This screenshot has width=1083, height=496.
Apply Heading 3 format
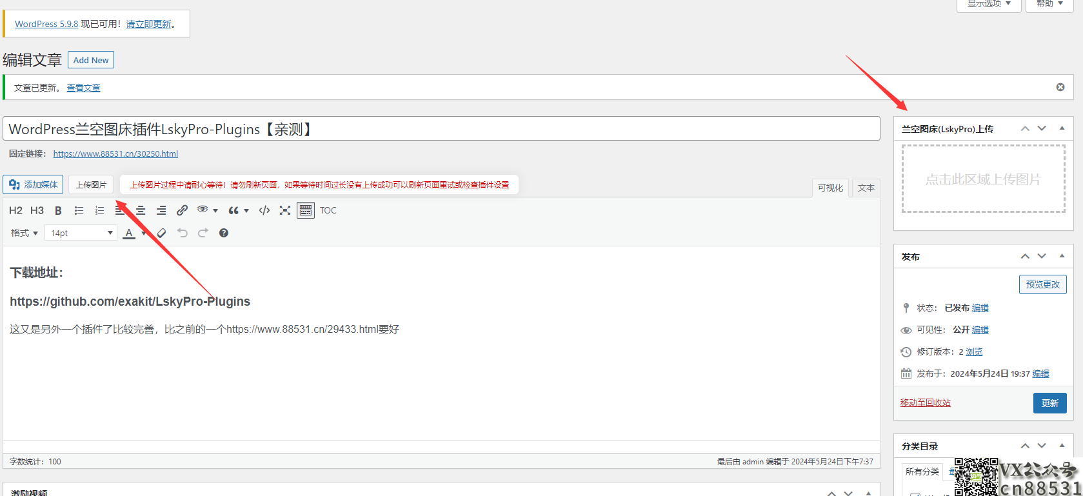tap(37, 210)
